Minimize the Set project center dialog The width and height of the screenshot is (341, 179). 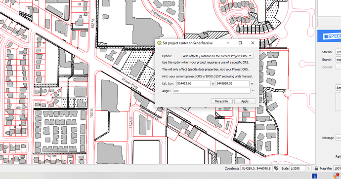click(x=228, y=43)
